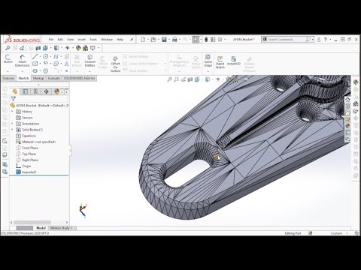Open the Edit menu
The height and width of the screenshot is (270, 361).
pos(60,40)
